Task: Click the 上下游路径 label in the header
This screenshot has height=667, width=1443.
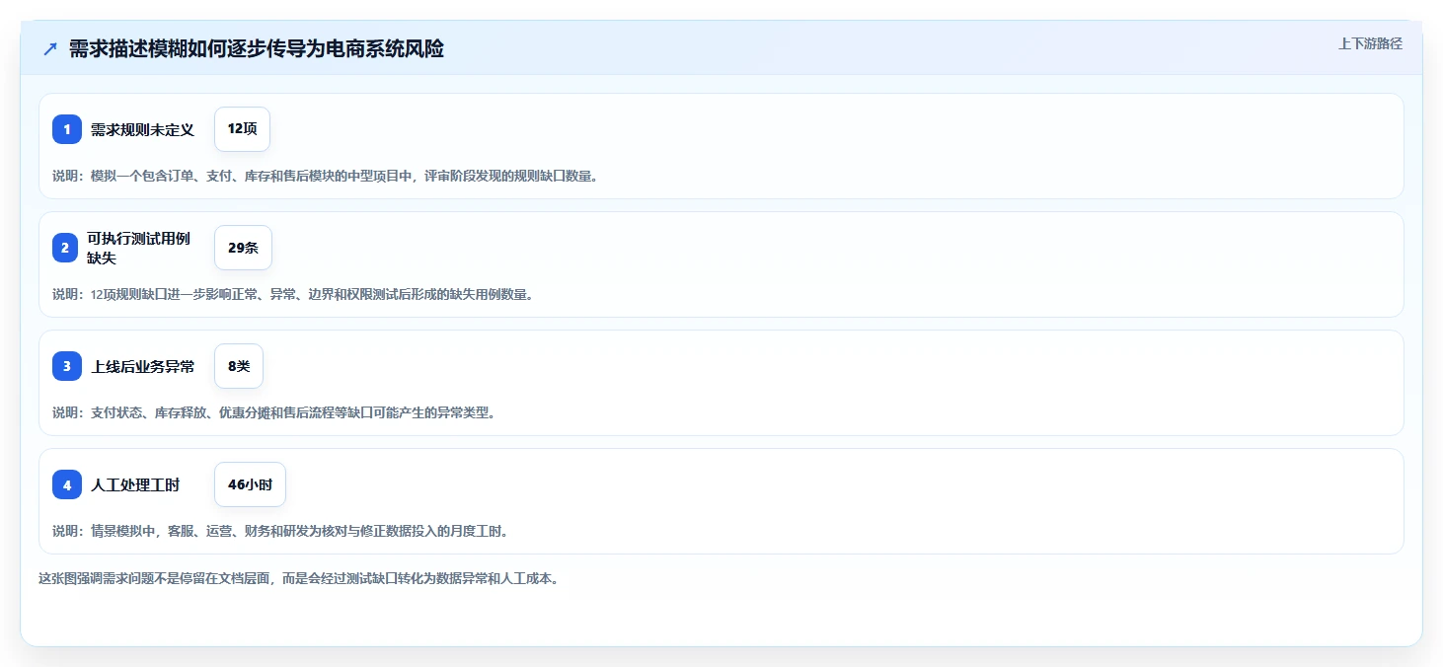Action: pos(1370,43)
